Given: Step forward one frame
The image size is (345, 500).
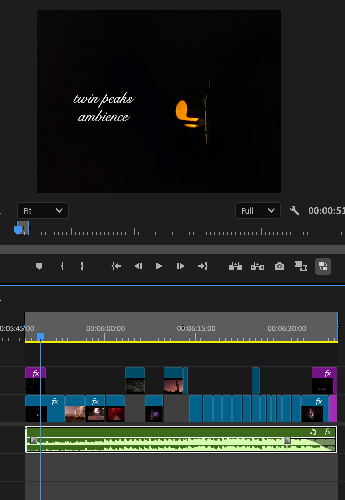Looking at the screenshot, I should click(x=181, y=266).
